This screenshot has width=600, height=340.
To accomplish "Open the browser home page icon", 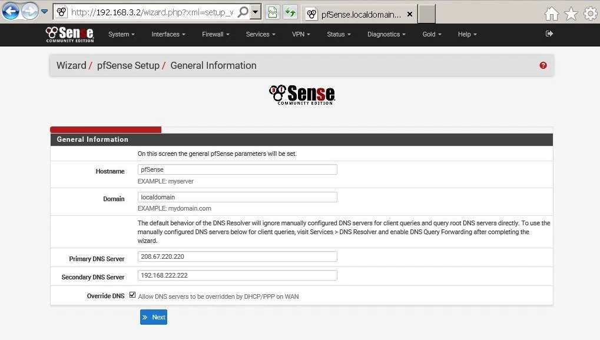I will click(551, 14).
